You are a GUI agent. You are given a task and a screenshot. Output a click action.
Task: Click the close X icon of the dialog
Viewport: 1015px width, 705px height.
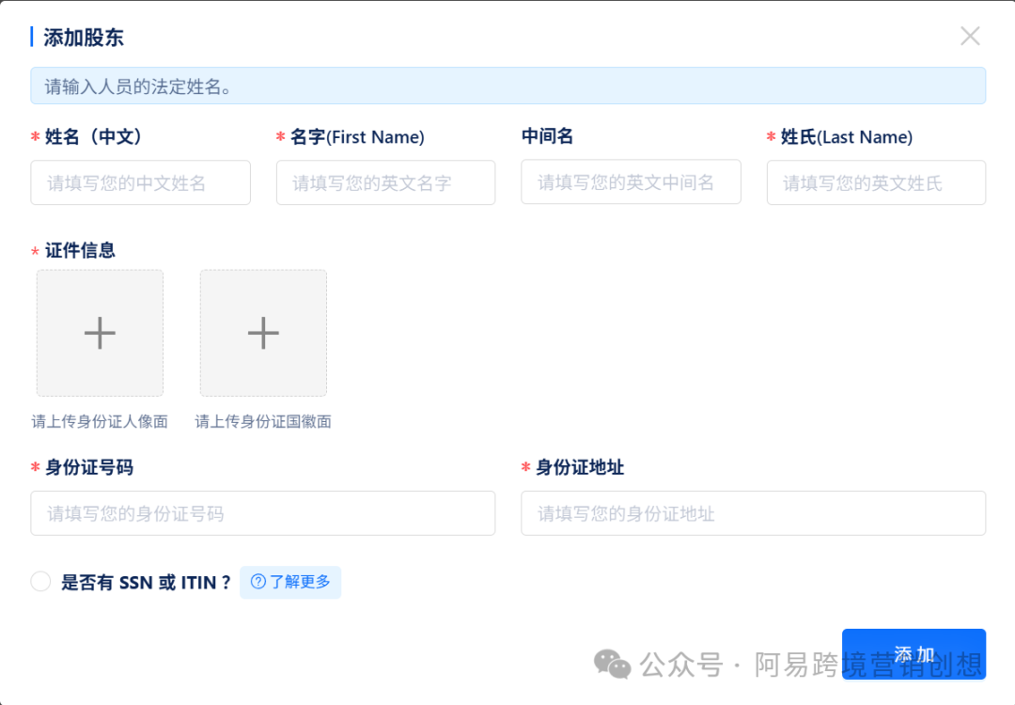970,36
